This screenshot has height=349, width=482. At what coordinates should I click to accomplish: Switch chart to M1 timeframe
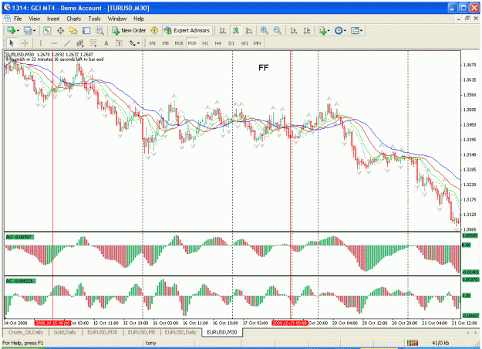click(x=153, y=43)
